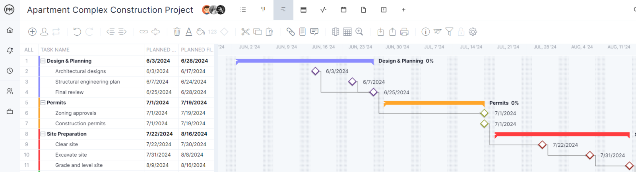Open the board view tab
The height and width of the screenshot is (172, 636).
point(263,10)
